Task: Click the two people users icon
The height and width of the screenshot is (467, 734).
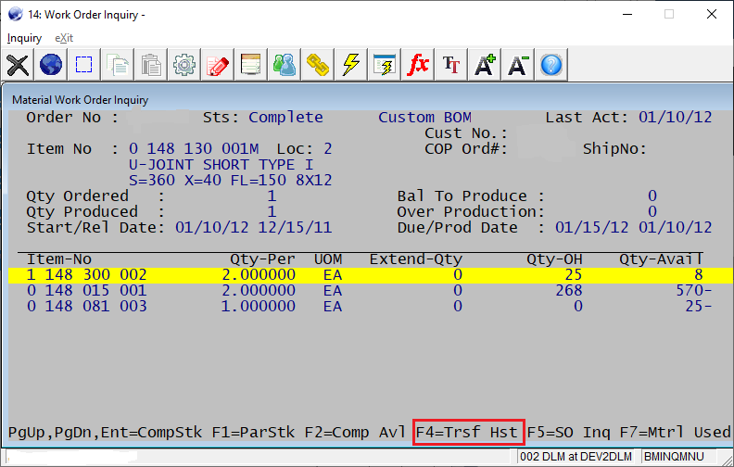Action: coord(285,65)
